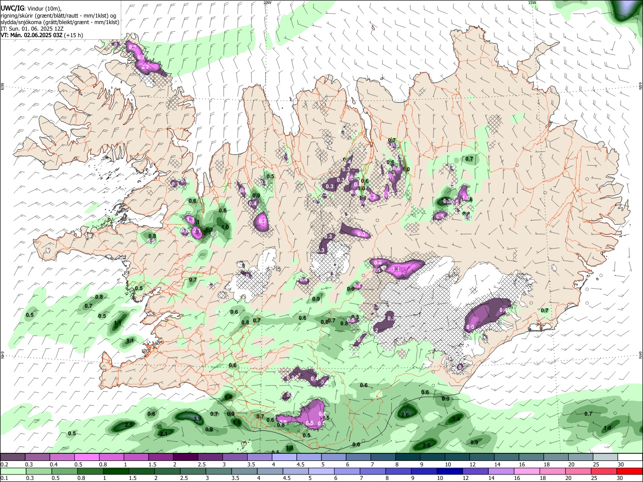Image resolution: width=643 pixels, height=482 pixels.
Task: Pick the darkest green swatch between 1 and 1.5, lower scale
Action: click(x=116, y=471)
